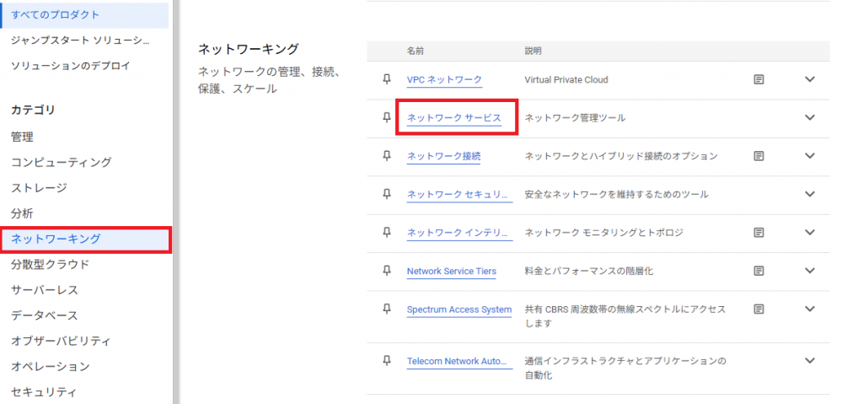This screenshot has height=404, width=863.
Task: Expand the VPC ネットワーク row
Action: click(x=810, y=78)
